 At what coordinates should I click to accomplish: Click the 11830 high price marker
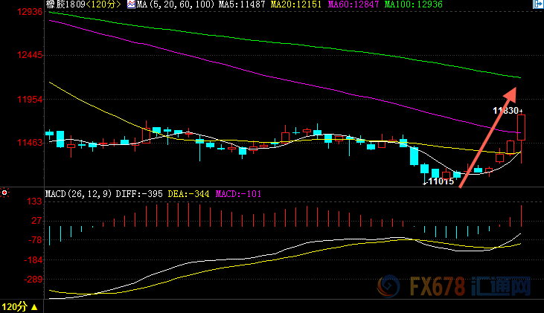[508, 111]
